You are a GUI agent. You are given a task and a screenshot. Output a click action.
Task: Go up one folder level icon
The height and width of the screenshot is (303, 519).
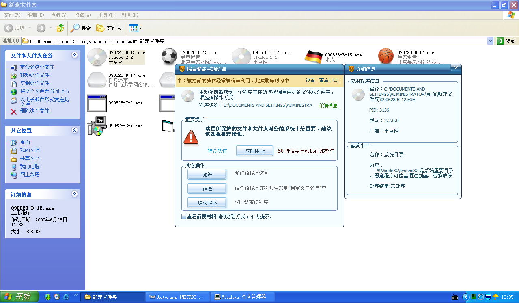point(60,28)
